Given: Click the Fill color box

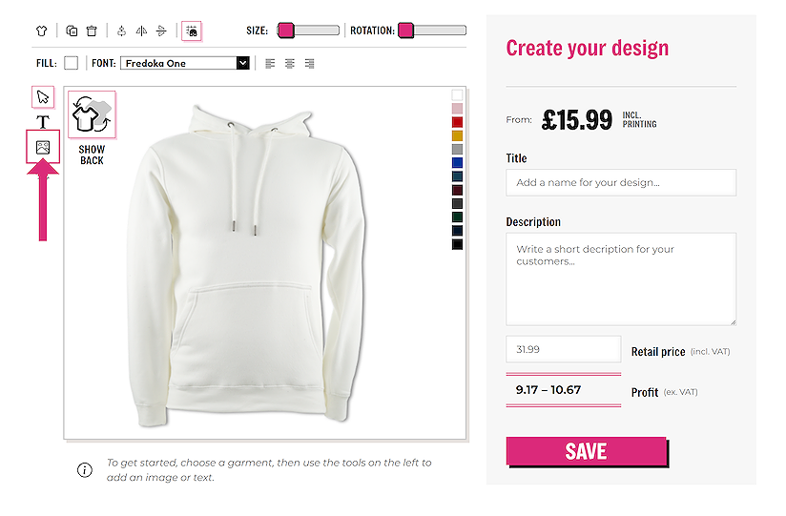Looking at the screenshot, I should pyautogui.click(x=71, y=64).
